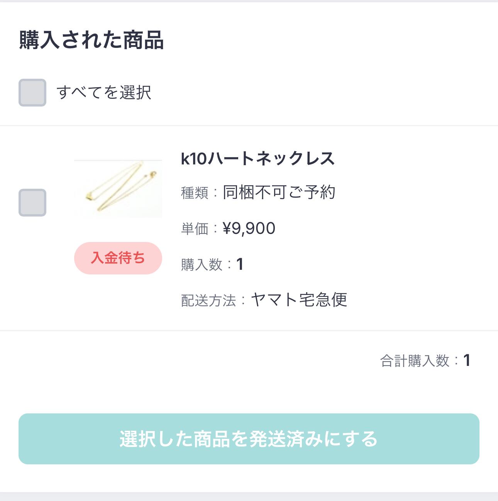
Task: Check the k10ハートネックレス item checkbox
Action: (x=32, y=203)
